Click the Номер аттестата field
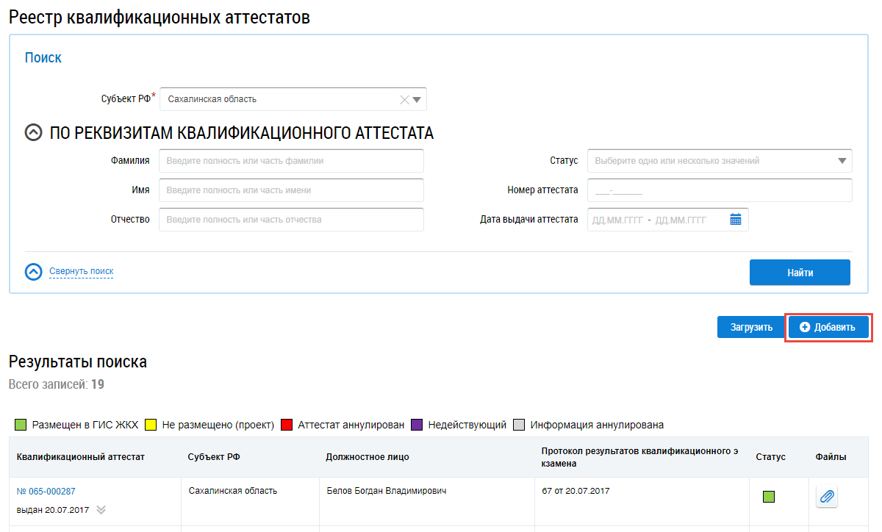 pyautogui.click(x=719, y=190)
